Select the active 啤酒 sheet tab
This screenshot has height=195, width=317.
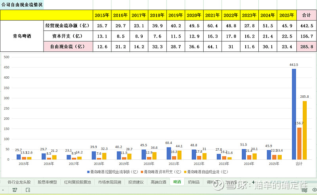(177, 182)
